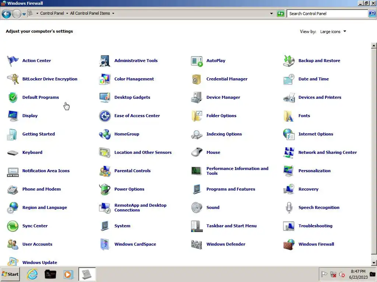
Task: Click the green Refresh button
Action: [x=280, y=14]
